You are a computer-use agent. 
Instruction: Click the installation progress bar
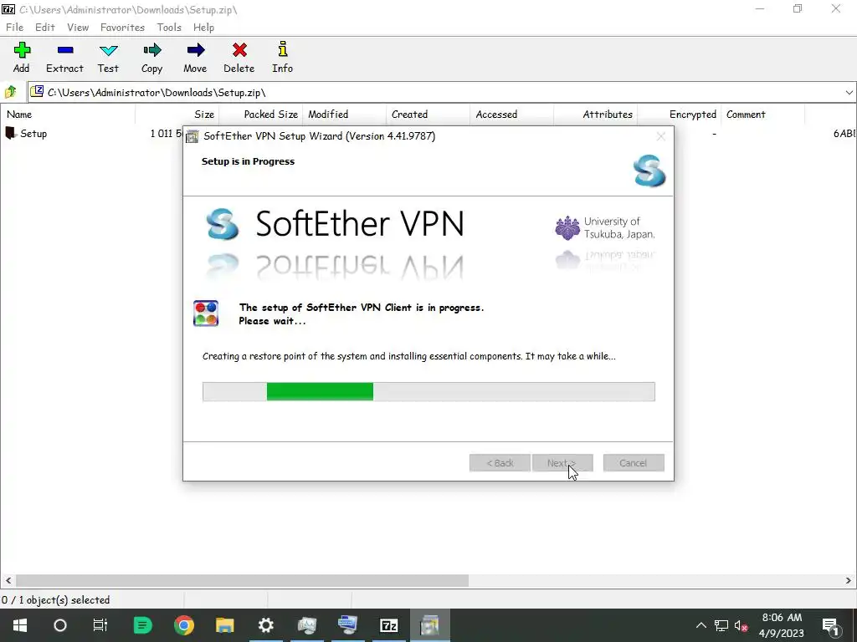(x=428, y=391)
